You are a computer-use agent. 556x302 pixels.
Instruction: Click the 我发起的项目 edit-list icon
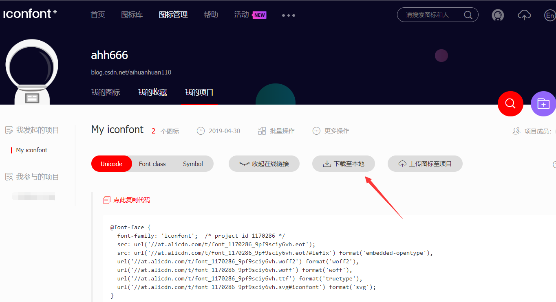coord(9,130)
